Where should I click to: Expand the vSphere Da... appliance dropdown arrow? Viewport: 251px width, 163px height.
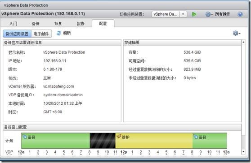click(183, 14)
